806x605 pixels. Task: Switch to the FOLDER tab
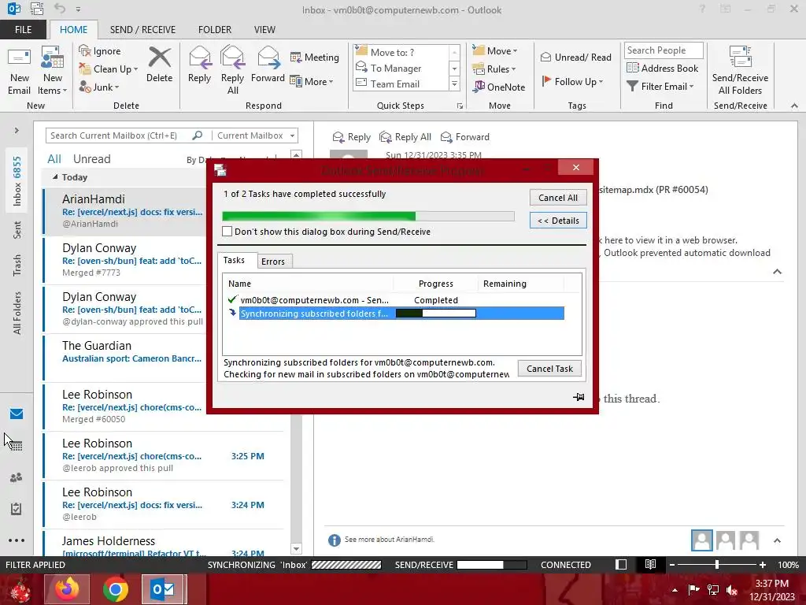coord(215,30)
